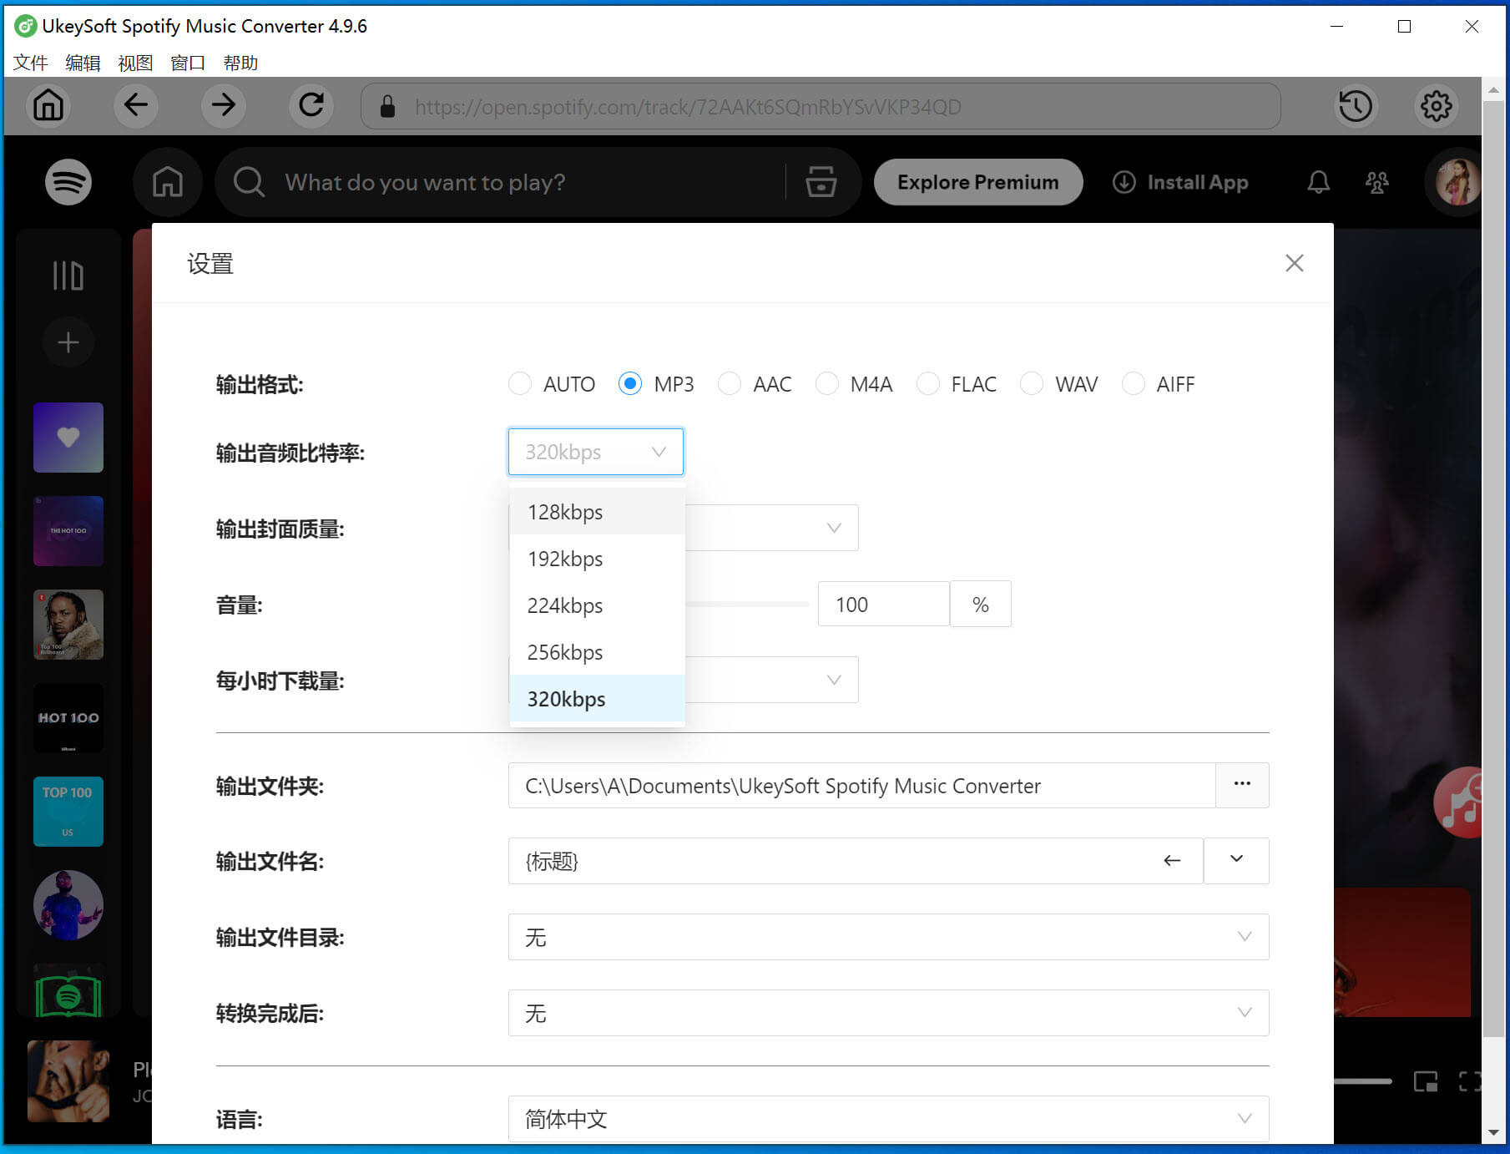This screenshot has width=1510, height=1154.
Task: Open the 文件 menu
Action: pos(30,63)
